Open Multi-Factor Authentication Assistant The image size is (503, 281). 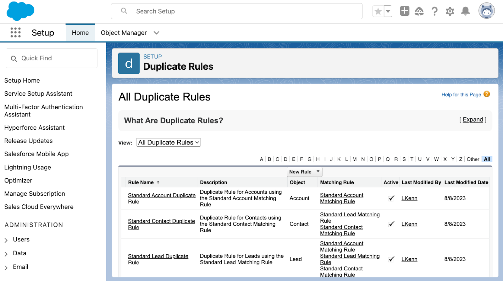coord(44,111)
